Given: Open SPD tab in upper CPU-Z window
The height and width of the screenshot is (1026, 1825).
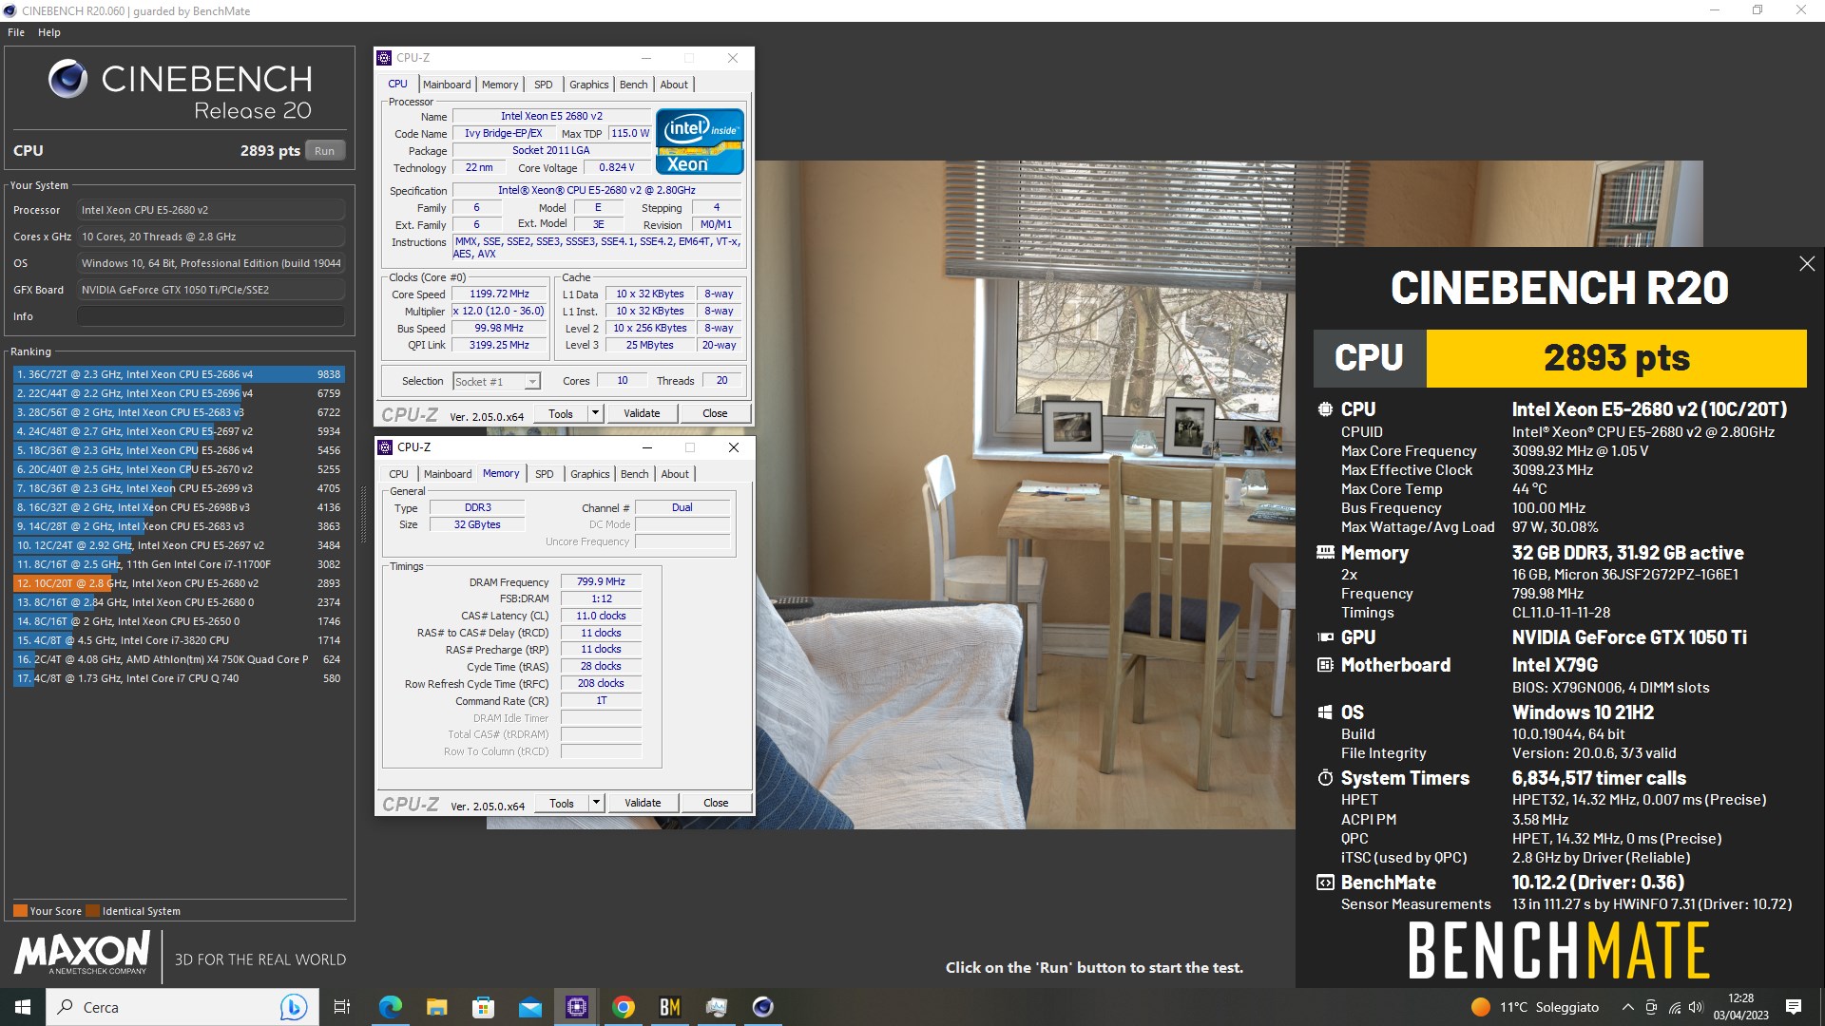Looking at the screenshot, I should [x=544, y=85].
